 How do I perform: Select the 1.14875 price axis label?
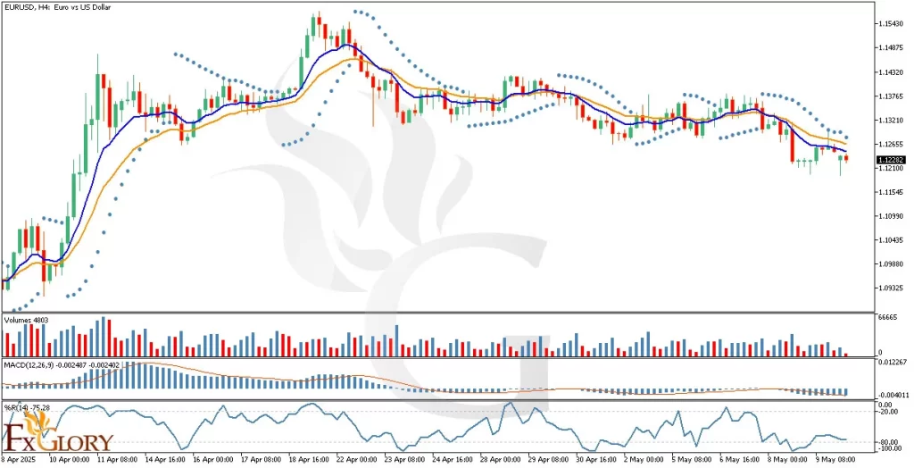[892, 48]
